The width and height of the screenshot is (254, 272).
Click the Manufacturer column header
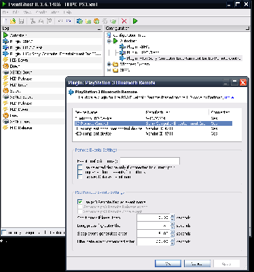177,112
